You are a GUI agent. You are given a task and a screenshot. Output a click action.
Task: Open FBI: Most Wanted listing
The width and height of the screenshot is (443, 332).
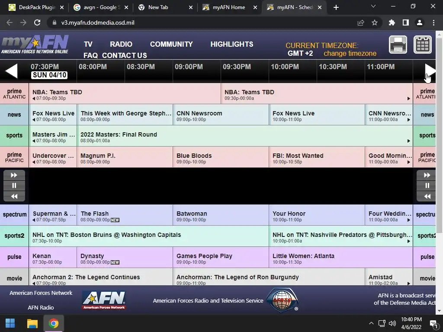(317, 157)
